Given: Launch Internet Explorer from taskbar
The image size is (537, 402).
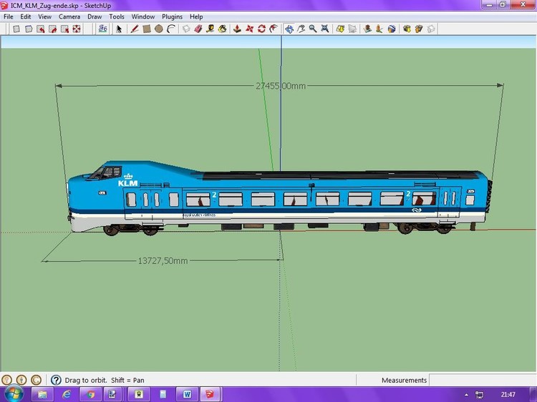Looking at the screenshot, I should point(67,394).
